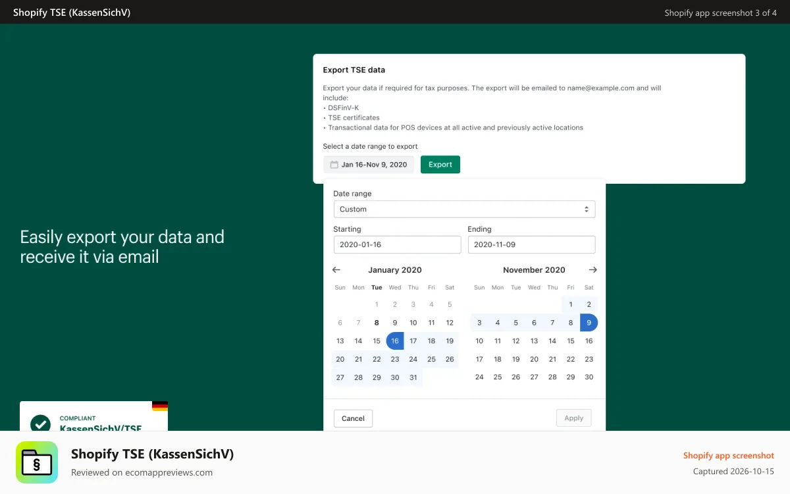Select January 13 in the calendar
This screenshot has width=790, height=494.
click(340, 341)
